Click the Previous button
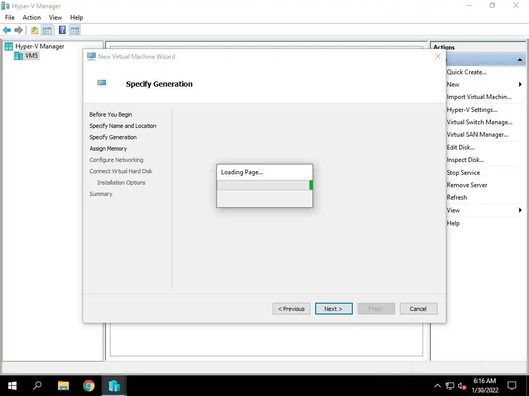Image resolution: width=529 pixels, height=396 pixels. click(x=291, y=309)
